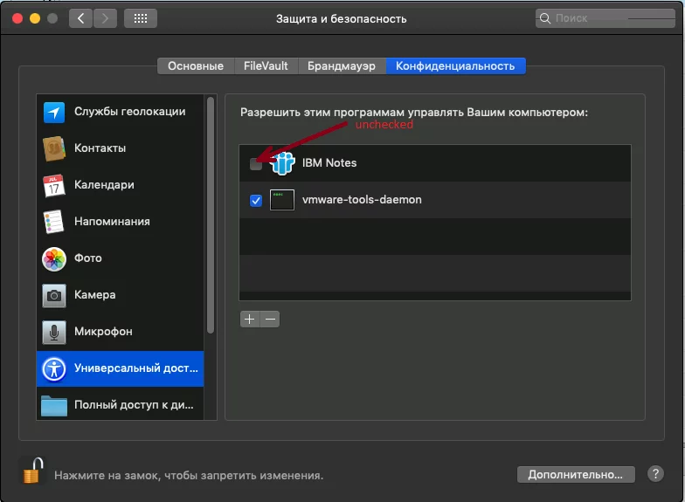Select the Calendar icon in sidebar

[54, 185]
